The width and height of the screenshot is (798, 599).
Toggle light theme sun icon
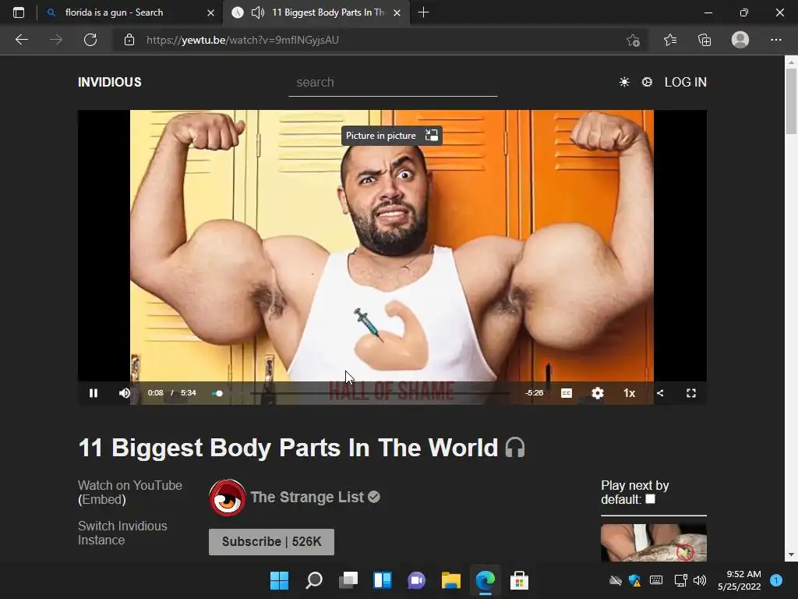click(624, 82)
